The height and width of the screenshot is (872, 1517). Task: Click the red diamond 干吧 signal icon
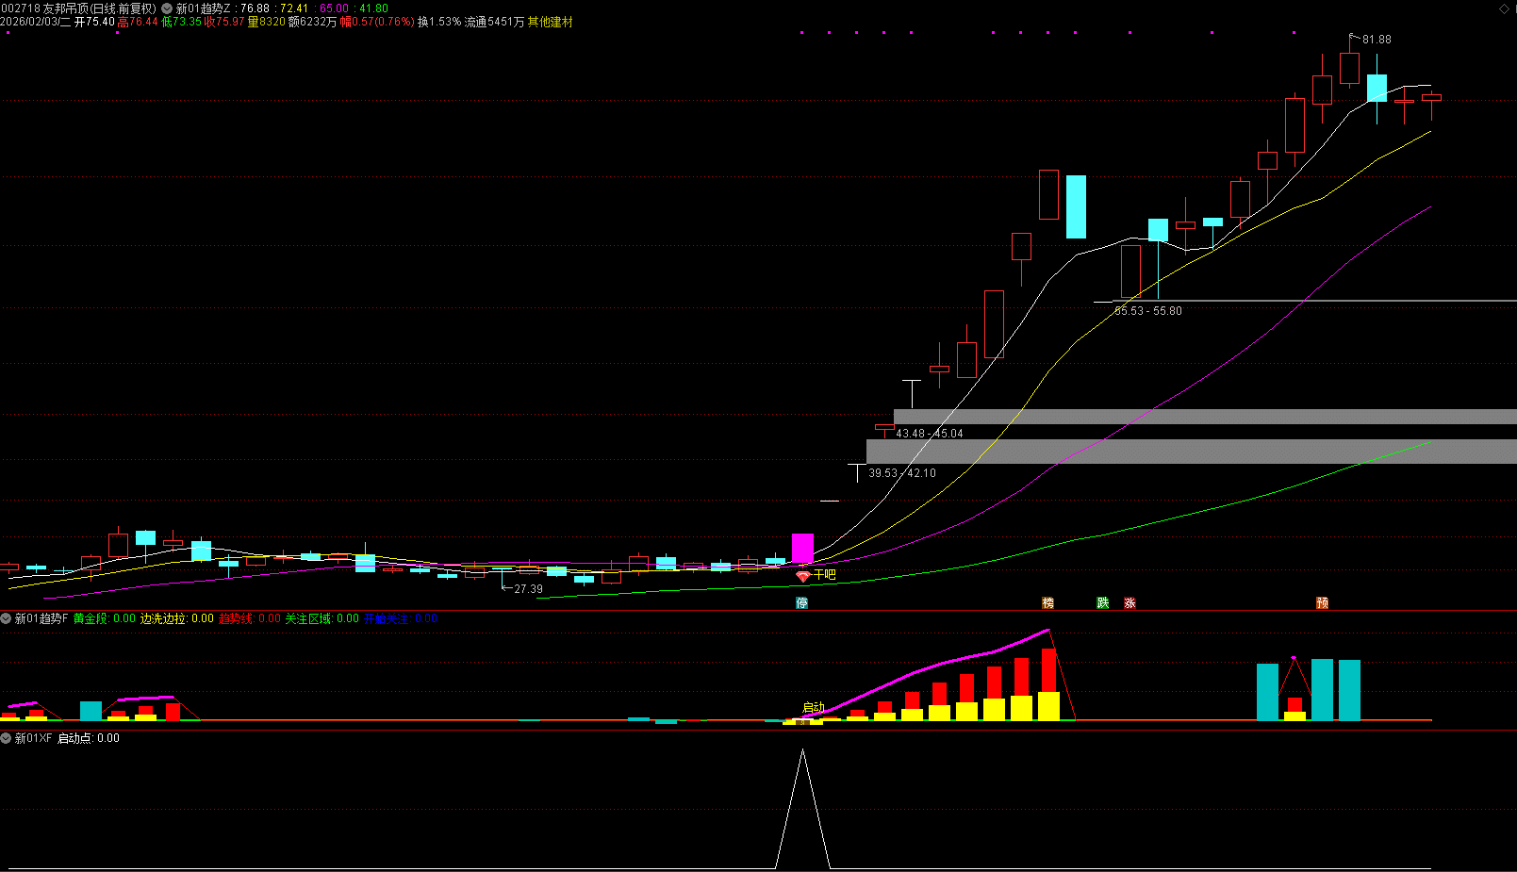[x=802, y=576]
